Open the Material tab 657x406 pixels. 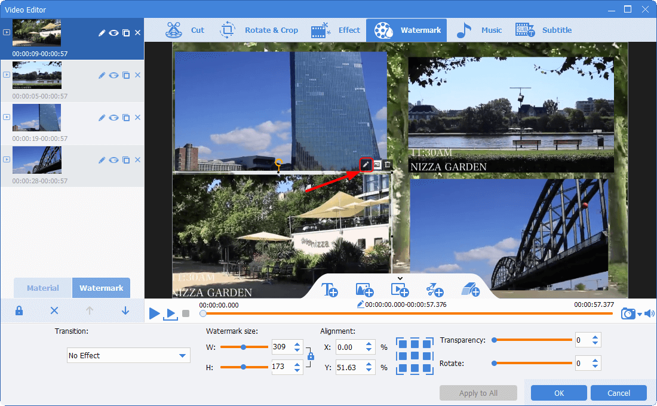coord(43,288)
